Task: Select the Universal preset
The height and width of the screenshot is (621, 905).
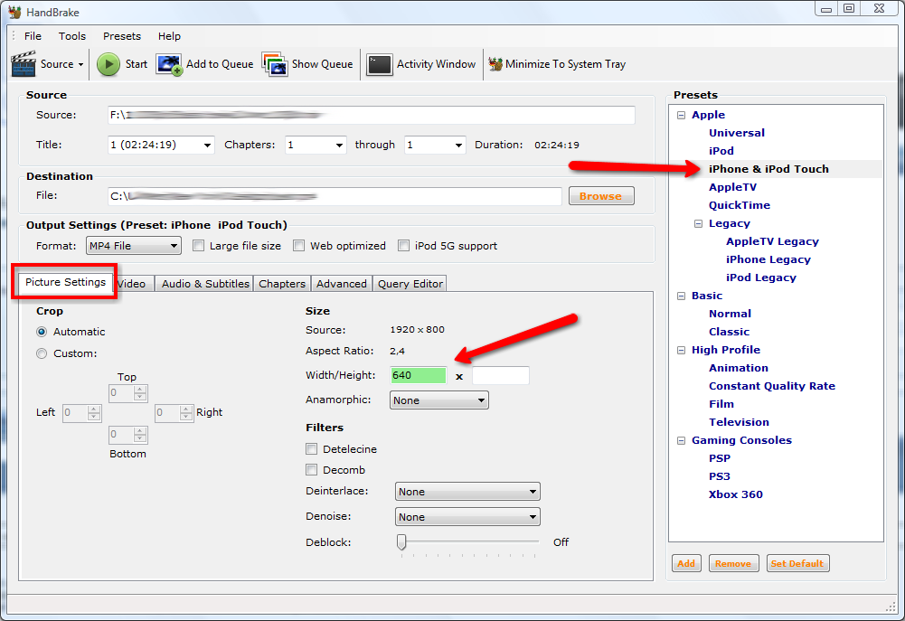Action: tap(737, 133)
